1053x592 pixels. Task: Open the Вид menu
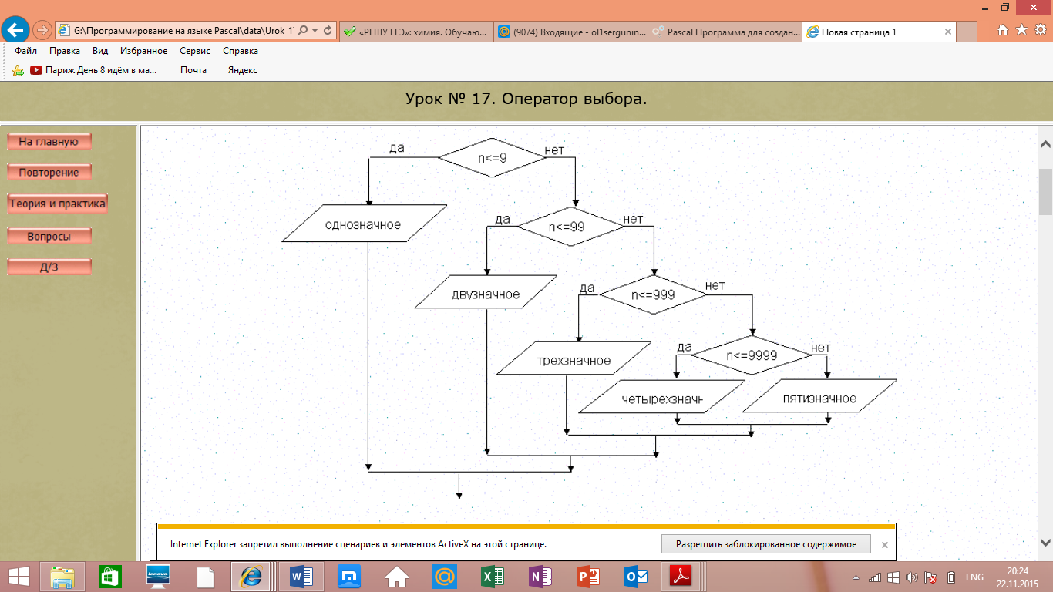[x=100, y=51]
